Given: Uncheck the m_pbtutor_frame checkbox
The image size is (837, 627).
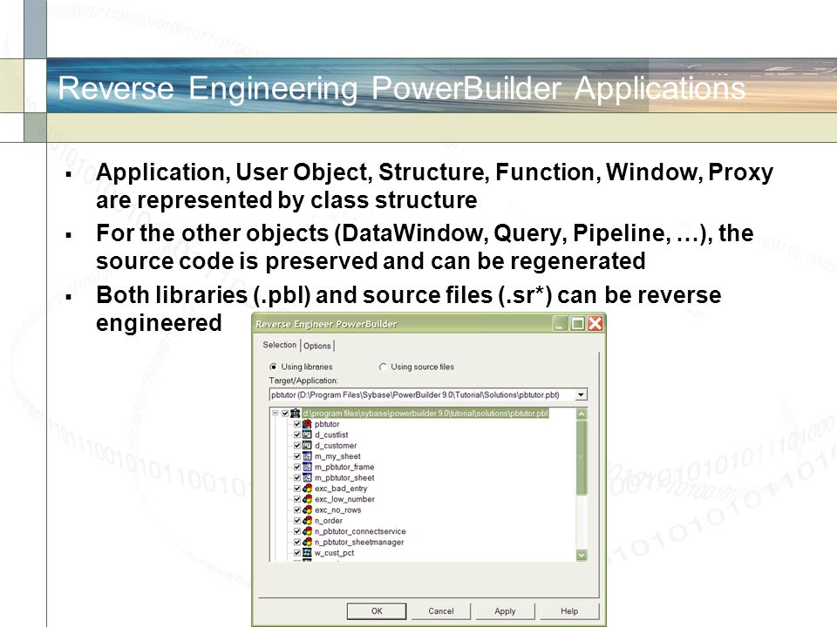Looking at the screenshot, I should click(297, 467).
